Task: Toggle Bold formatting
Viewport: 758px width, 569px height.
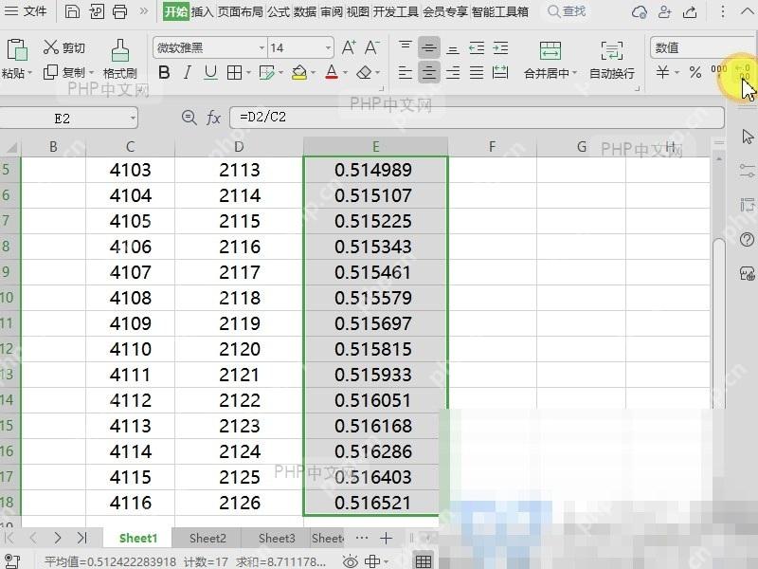Action: tap(164, 73)
